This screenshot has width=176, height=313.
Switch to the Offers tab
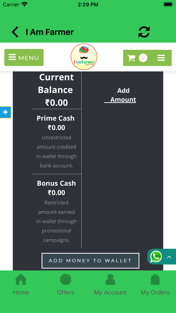[x=66, y=284]
